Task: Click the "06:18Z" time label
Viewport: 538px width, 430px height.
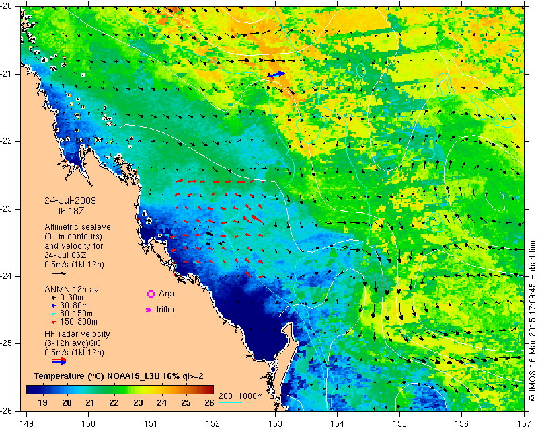Action: [70, 211]
